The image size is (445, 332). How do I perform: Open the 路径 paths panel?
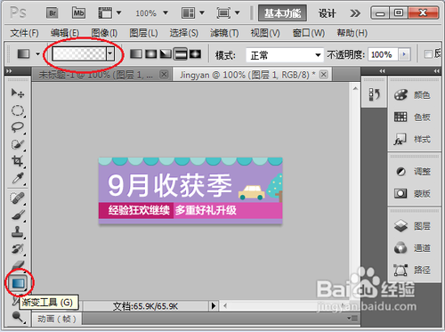[x=412, y=270]
